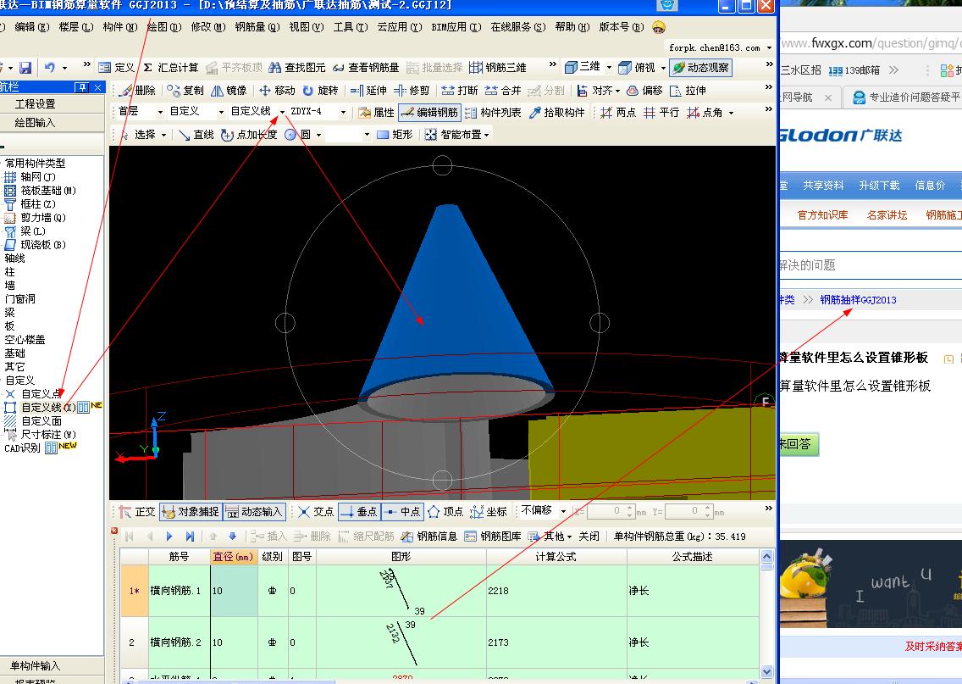
Task: Open the 钢筋量(Q) menu
Action: 257,27
